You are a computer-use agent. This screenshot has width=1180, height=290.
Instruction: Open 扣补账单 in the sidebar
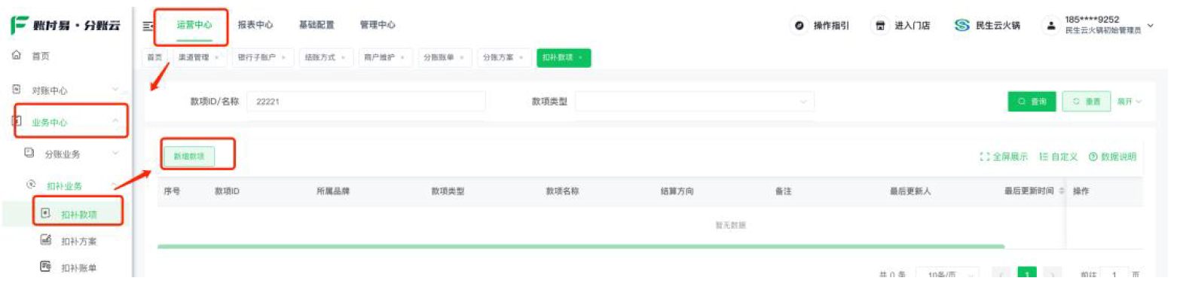[x=79, y=267]
